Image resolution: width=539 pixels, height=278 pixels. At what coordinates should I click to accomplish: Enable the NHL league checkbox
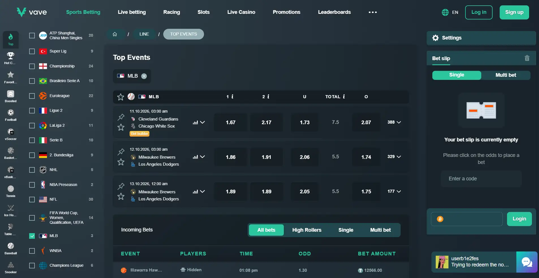[32, 170]
